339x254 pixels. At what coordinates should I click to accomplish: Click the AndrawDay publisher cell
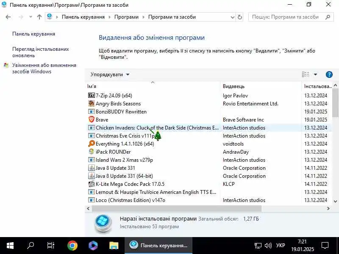236,152
